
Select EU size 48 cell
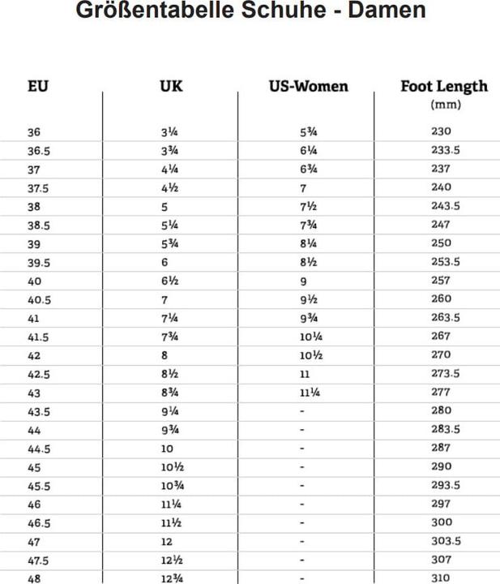pyautogui.click(x=34, y=579)
